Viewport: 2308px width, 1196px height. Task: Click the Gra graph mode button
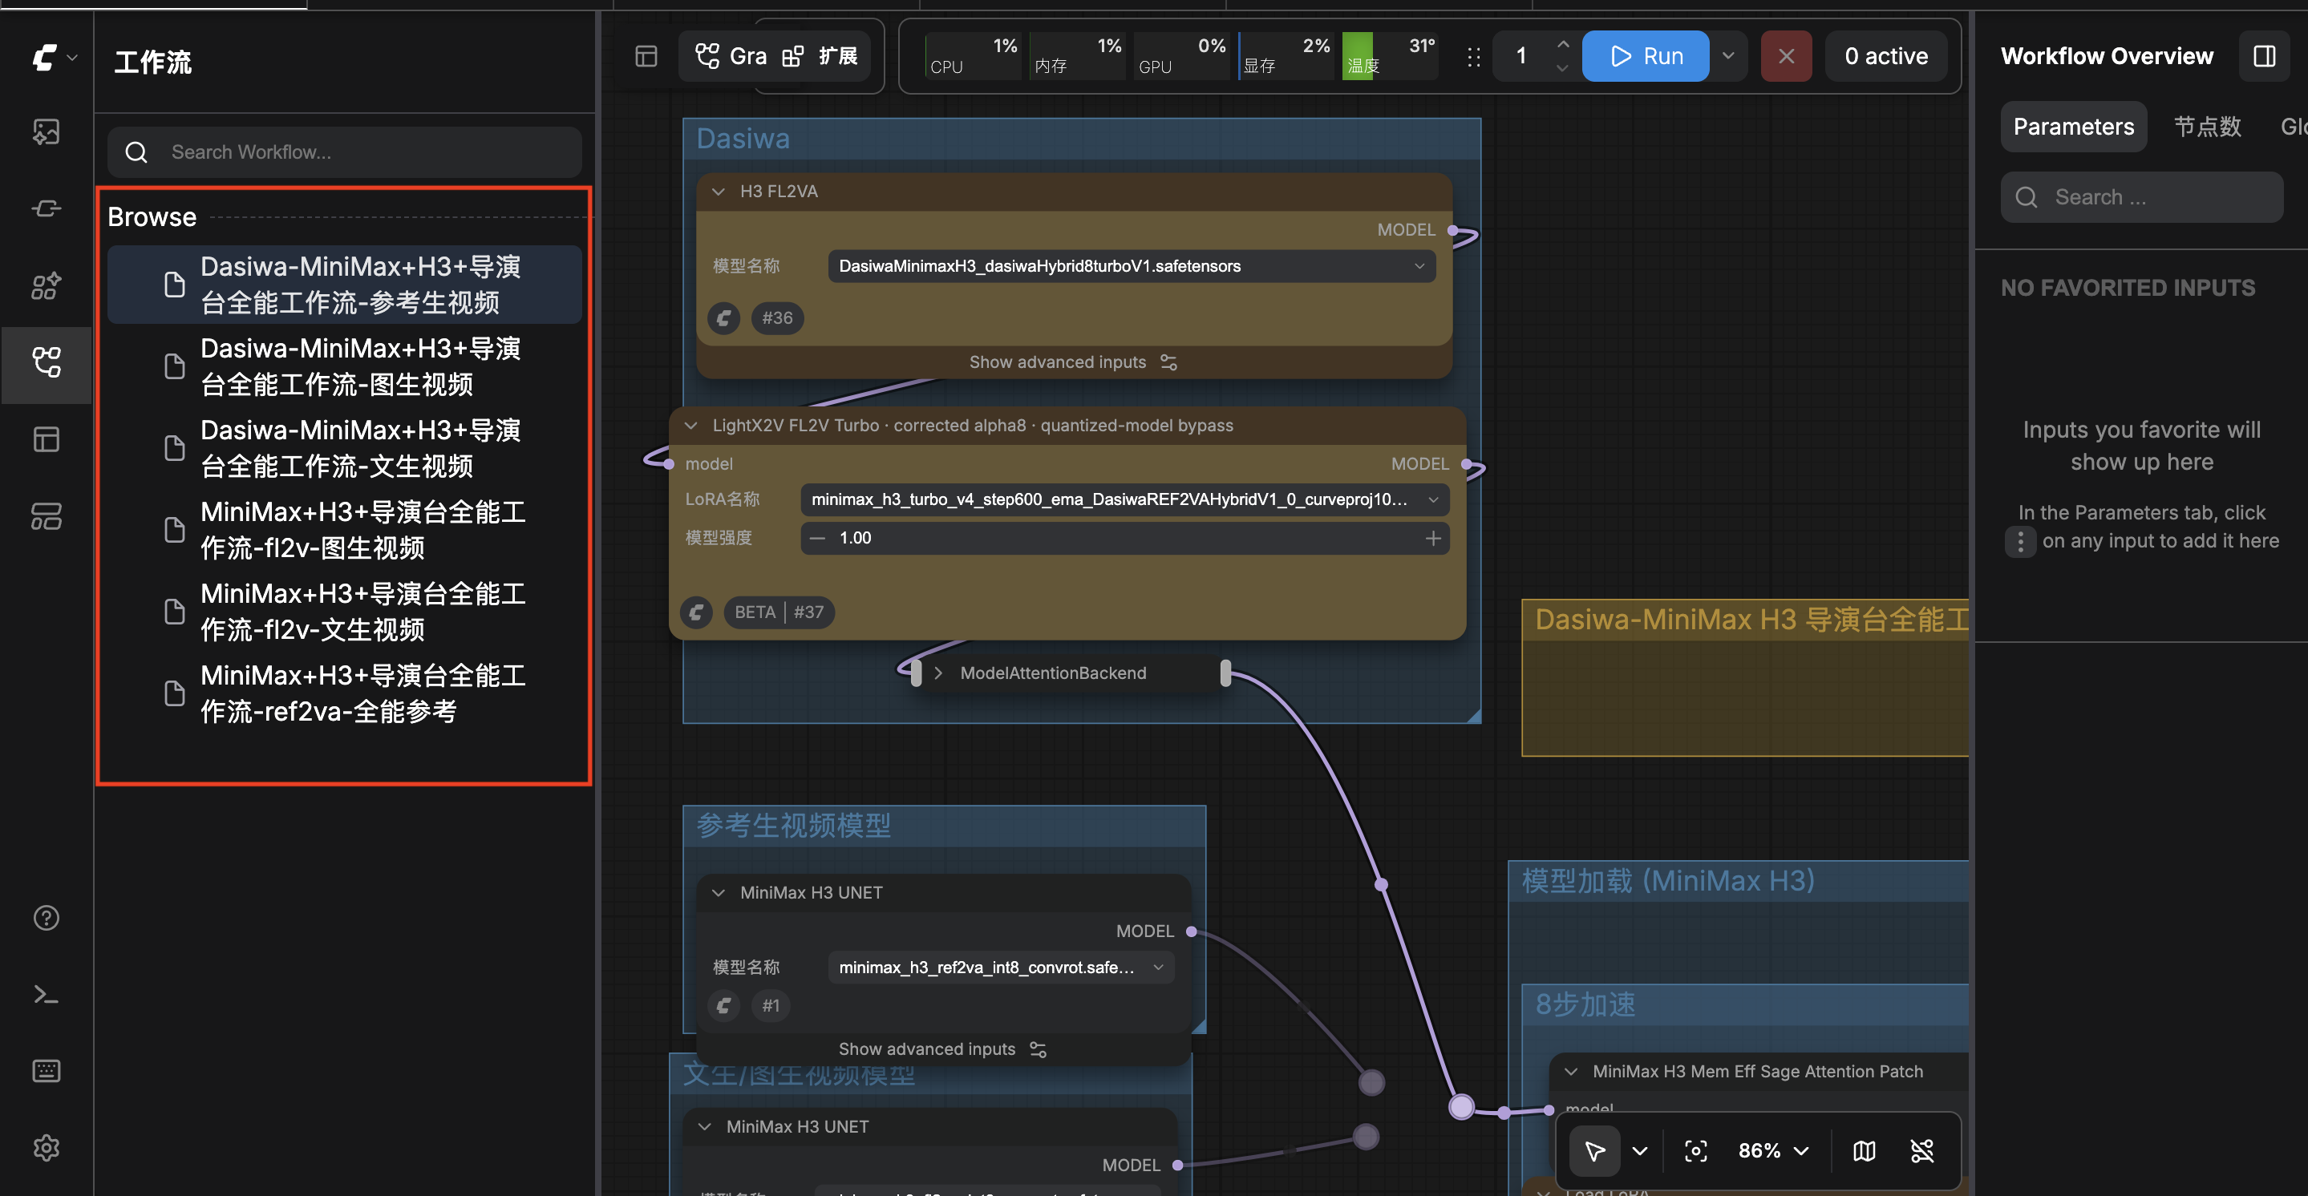click(731, 56)
